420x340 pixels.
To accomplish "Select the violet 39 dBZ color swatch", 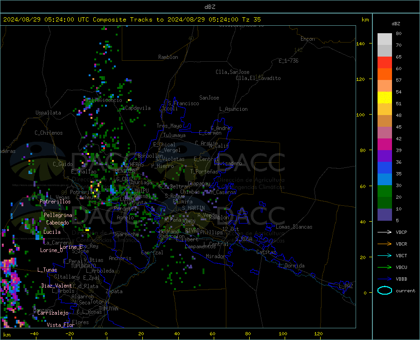I will [x=385, y=156].
